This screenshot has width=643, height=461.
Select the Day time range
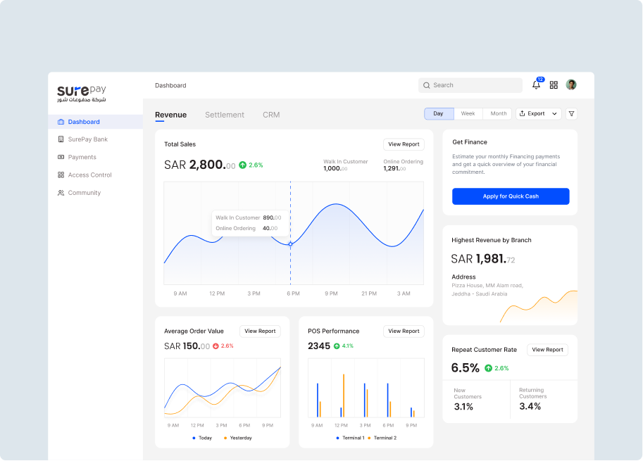(439, 114)
